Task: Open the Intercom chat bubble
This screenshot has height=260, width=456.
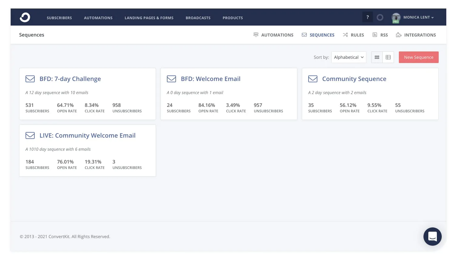Action: (x=432, y=237)
